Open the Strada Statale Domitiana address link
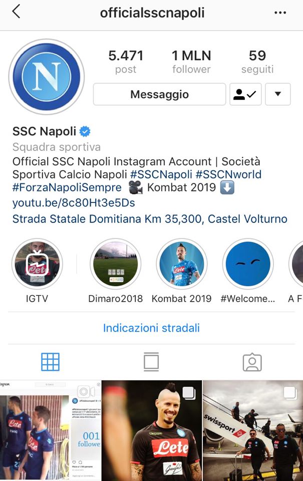The image size is (303, 481). [150, 219]
